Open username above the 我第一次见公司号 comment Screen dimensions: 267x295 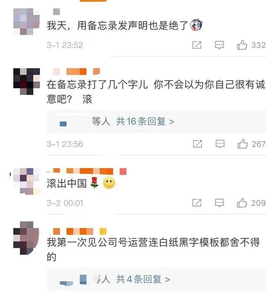[80, 231]
